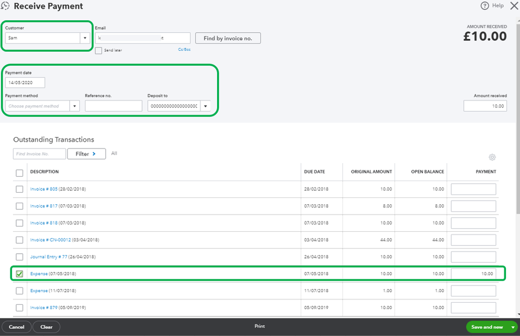This screenshot has width=520, height=336.
Task: Click payment field showing 10.00 for Expense
Action: pyautogui.click(x=473, y=273)
